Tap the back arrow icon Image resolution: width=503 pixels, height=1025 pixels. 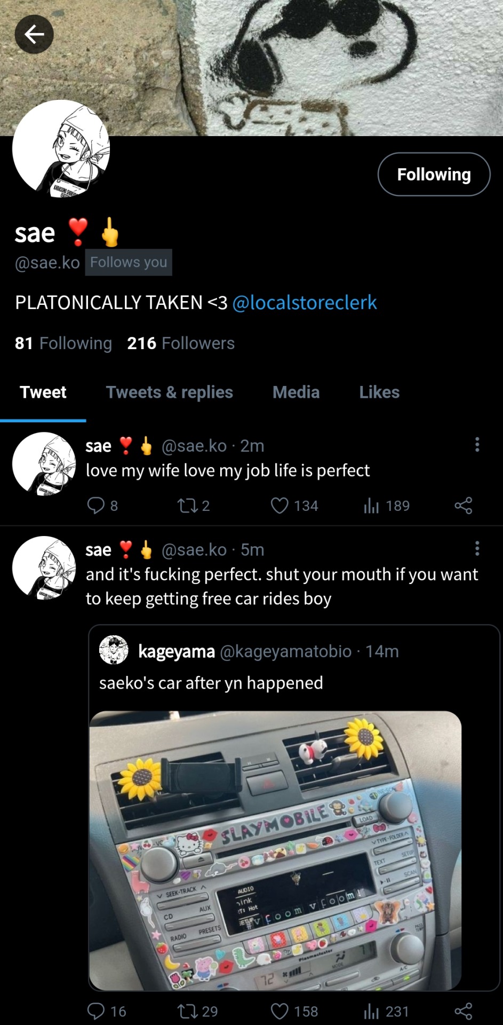pos(34,35)
